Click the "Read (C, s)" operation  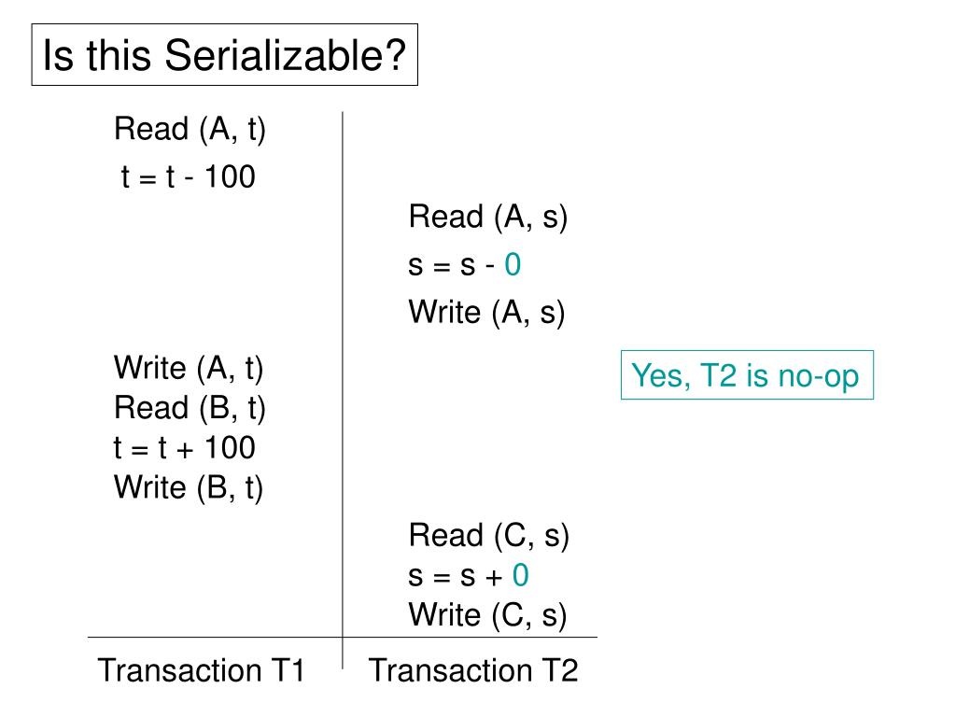point(488,536)
